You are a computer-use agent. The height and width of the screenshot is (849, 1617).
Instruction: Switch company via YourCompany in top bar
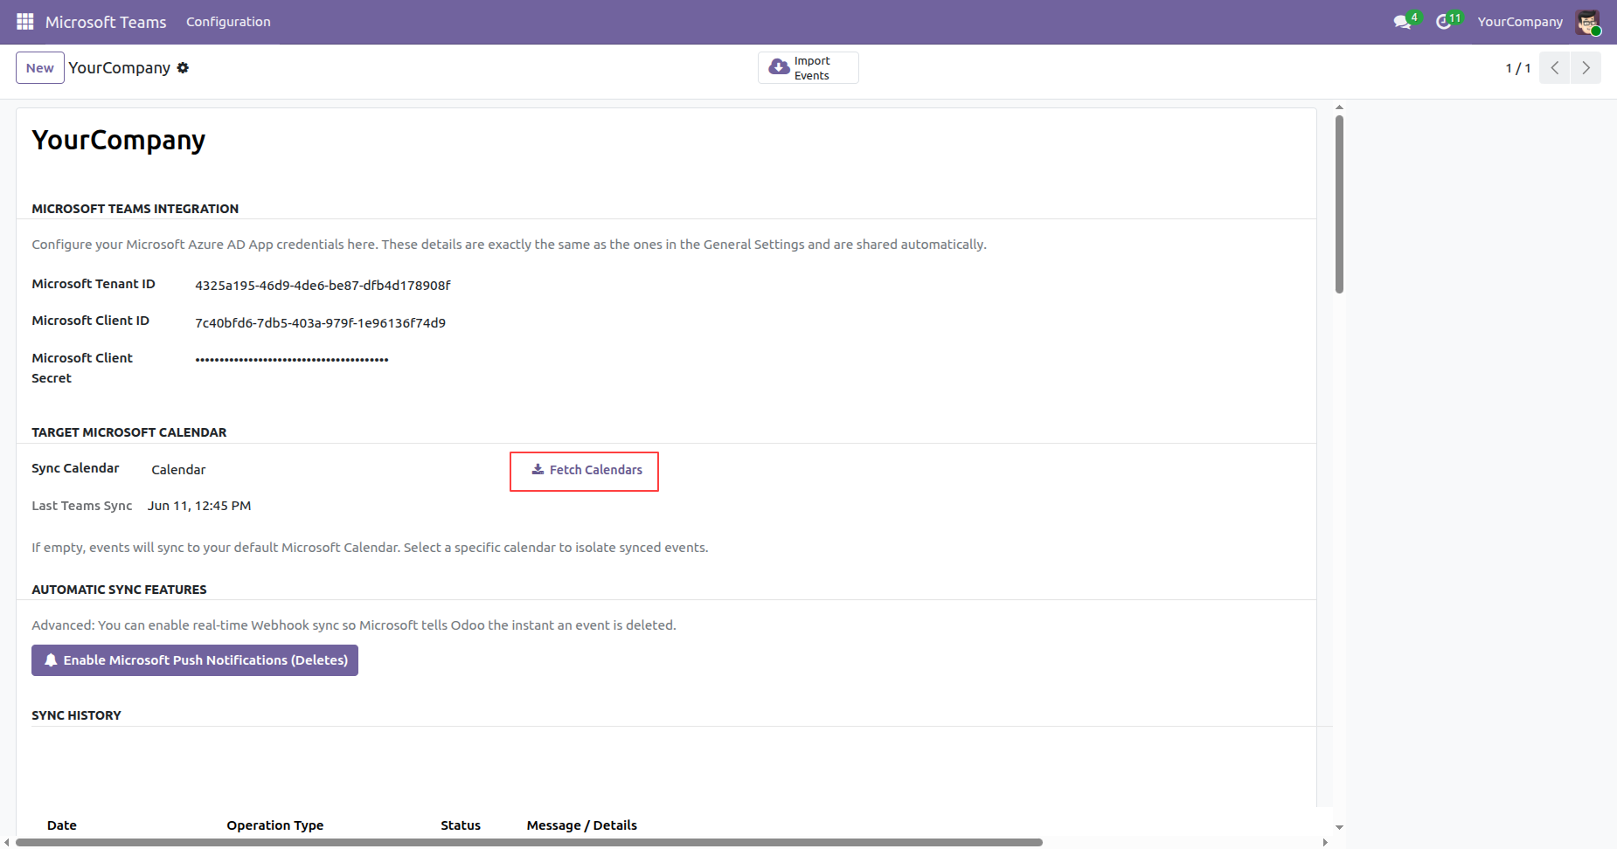[x=1520, y=22]
